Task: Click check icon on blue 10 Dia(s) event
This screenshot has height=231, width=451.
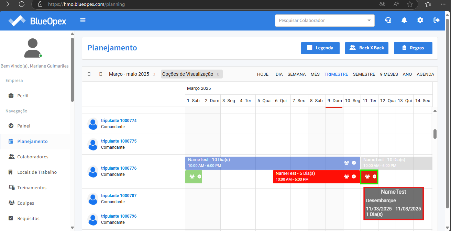Action: (x=354, y=163)
